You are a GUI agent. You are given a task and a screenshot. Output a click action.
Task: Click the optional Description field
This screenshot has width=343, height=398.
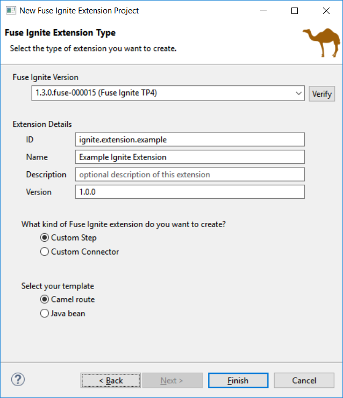point(190,175)
